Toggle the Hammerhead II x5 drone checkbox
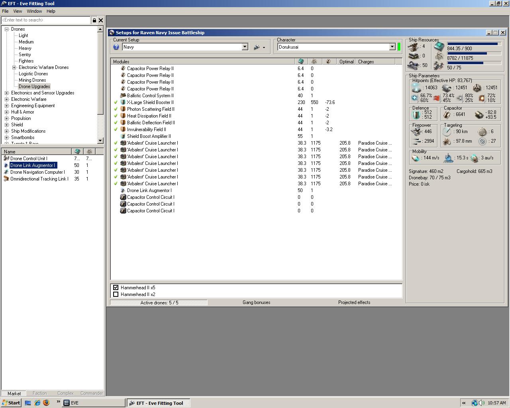 [116, 288]
